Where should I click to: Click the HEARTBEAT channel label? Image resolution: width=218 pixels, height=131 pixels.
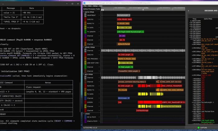pyautogui.click(x=91, y=15)
